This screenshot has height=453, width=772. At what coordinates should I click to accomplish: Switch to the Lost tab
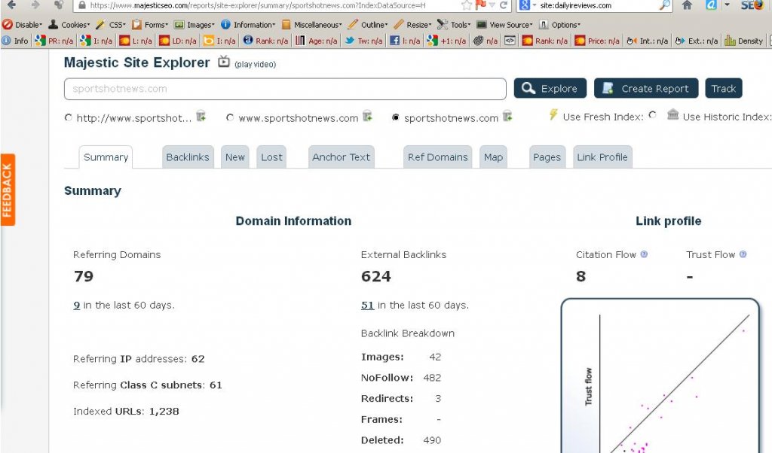(271, 157)
